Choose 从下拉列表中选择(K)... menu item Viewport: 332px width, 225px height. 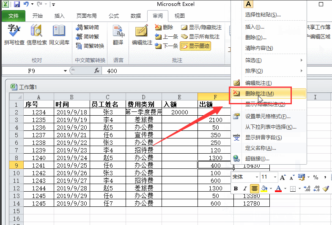[x=269, y=127]
